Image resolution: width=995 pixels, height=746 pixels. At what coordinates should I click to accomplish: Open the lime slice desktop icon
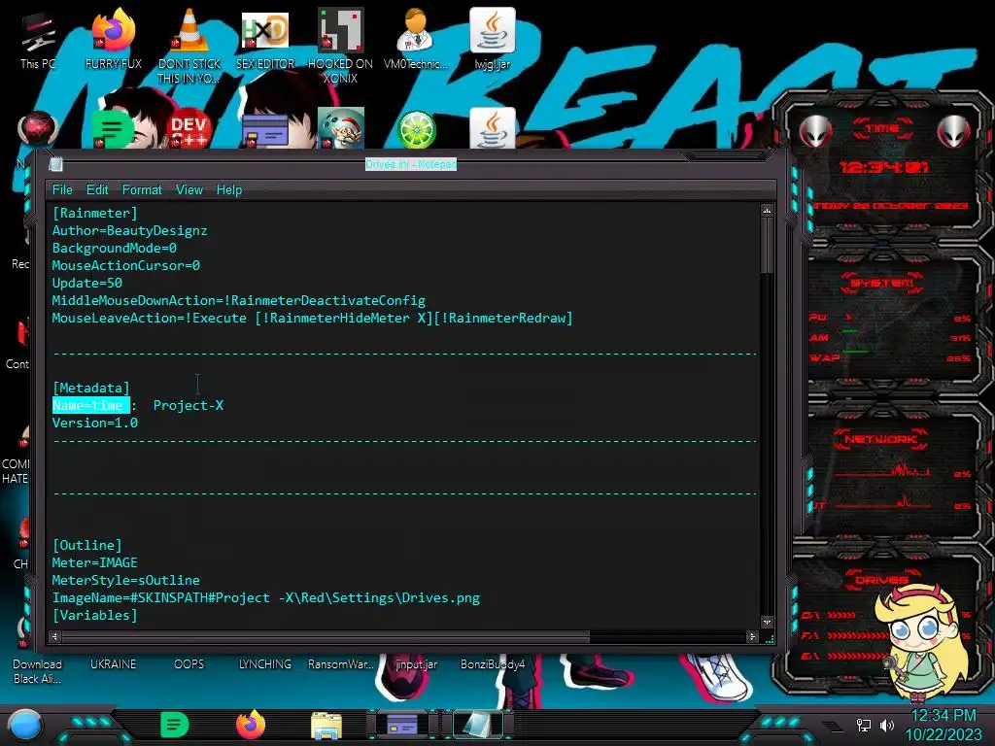(416, 129)
